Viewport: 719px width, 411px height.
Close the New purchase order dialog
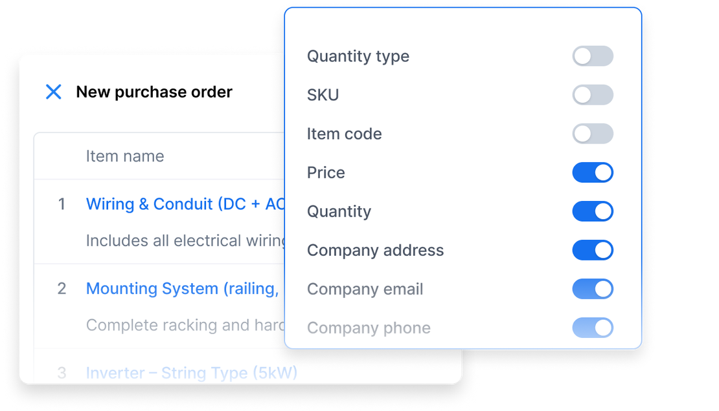click(x=54, y=92)
